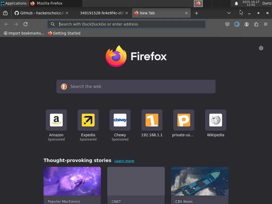272x204 pixels.
Task: Focus the Search the web box
Action: [136, 87]
